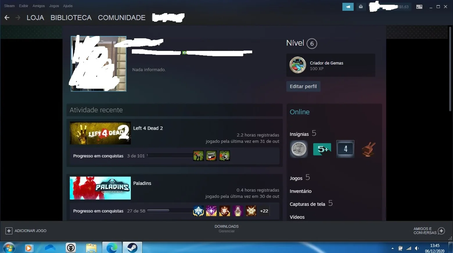Screen dimensions: 453x253
Task: View the number 4 years badge
Action: pyautogui.click(x=345, y=149)
